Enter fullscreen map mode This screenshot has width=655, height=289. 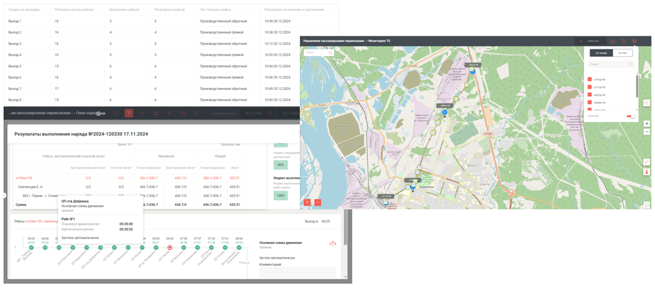[647, 205]
